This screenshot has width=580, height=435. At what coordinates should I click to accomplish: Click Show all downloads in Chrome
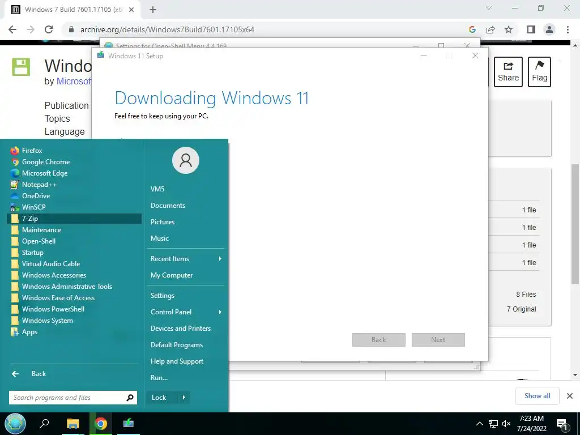point(537,396)
